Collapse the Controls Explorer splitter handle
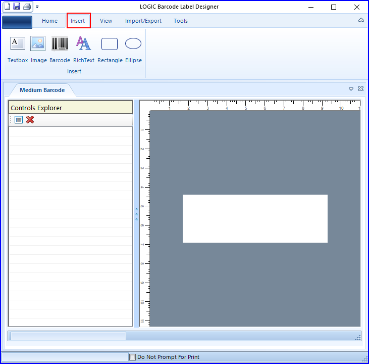 136,214
